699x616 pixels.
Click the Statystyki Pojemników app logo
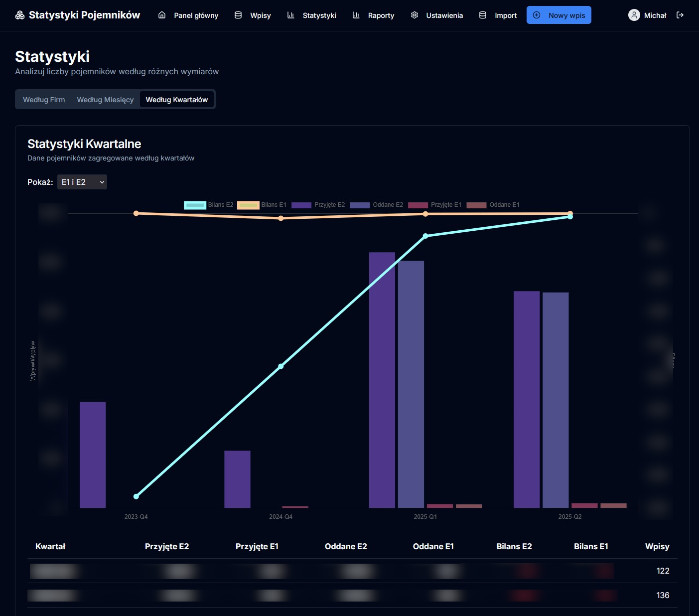tap(77, 15)
